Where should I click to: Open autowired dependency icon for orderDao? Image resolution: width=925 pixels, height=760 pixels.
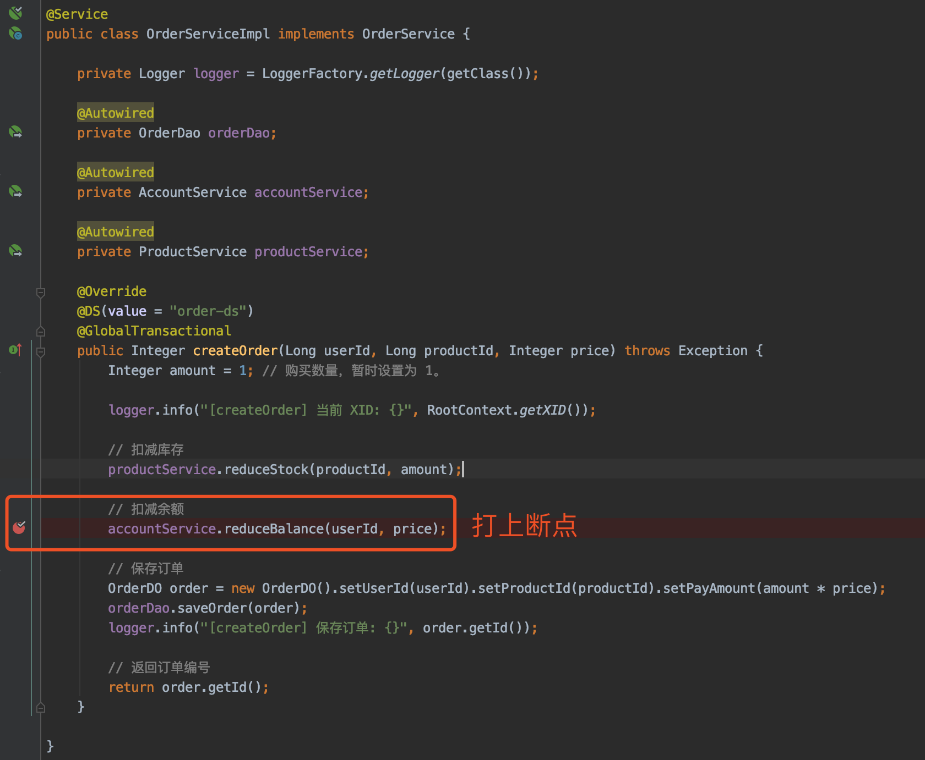point(16,132)
